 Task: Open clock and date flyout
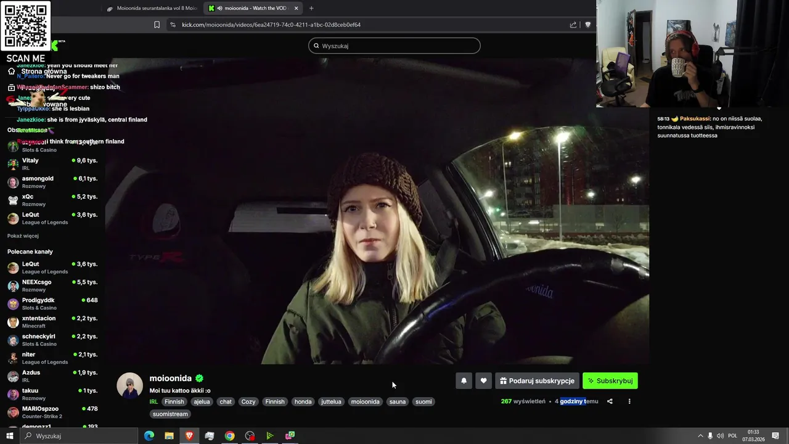753,436
